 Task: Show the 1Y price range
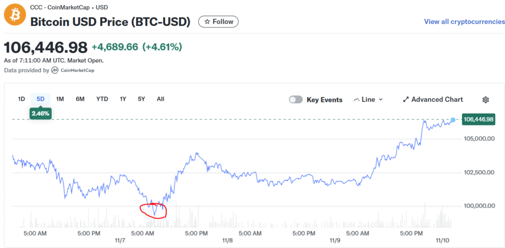(x=123, y=99)
